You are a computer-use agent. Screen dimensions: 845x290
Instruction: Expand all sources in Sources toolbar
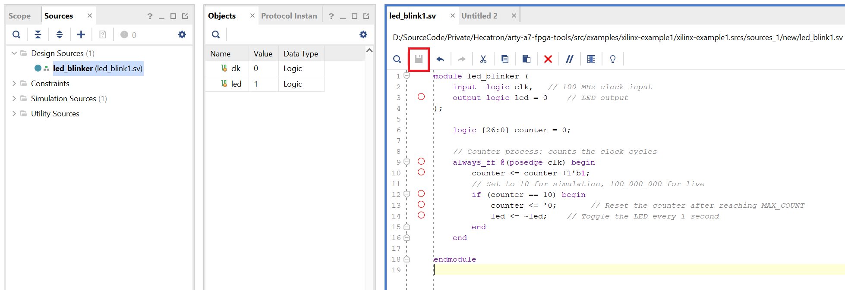(60, 34)
